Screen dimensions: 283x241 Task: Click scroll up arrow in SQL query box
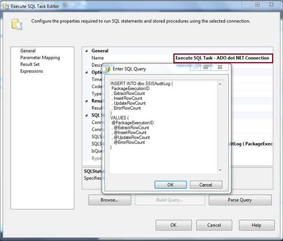(220, 84)
